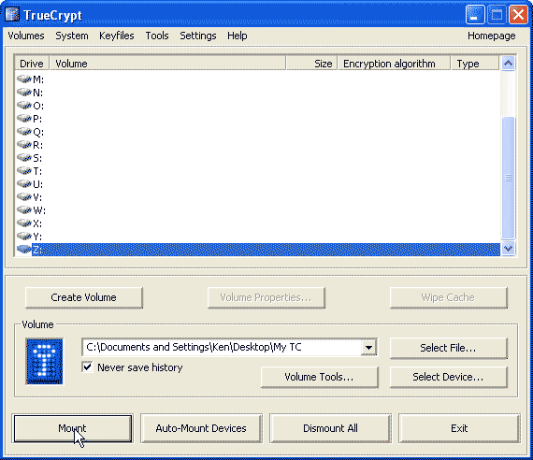Image resolution: width=533 pixels, height=460 pixels.
Task: Click the volume path input field
Action: [222, 348]
